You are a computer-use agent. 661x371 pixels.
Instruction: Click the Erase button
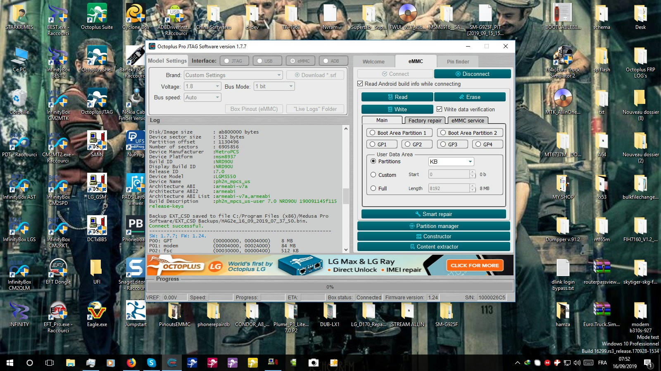pyautogui.click(x=470, y=97)
